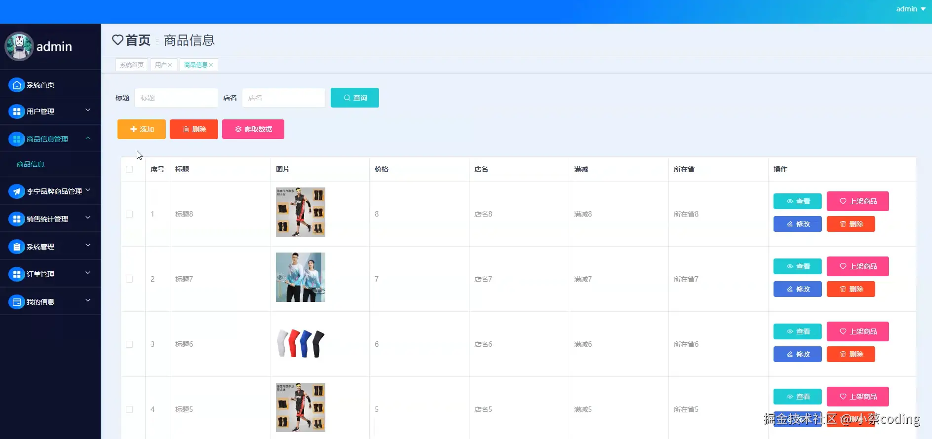Click the heart icon on 标题7 上架商品
This screenshot has width=932, height=439.
[843, 266]
